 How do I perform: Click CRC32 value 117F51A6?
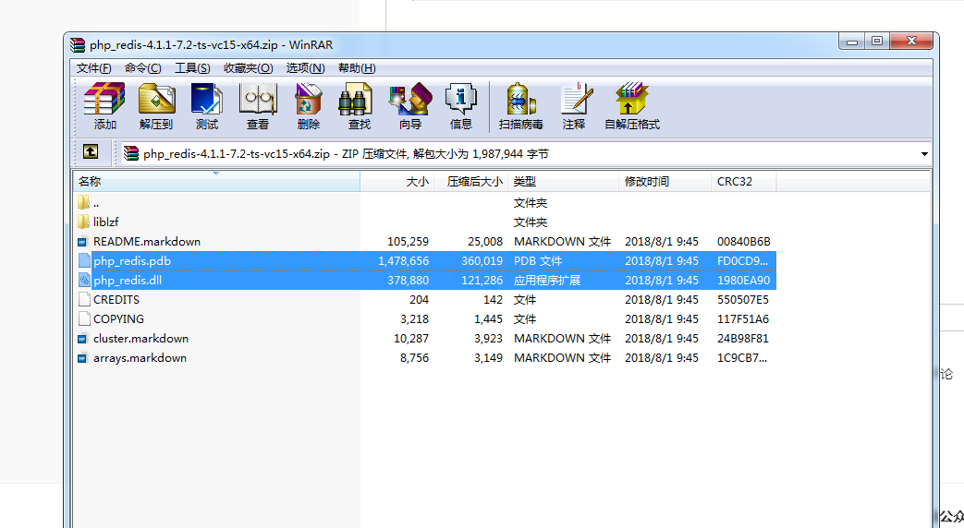(x=743, y=319)
